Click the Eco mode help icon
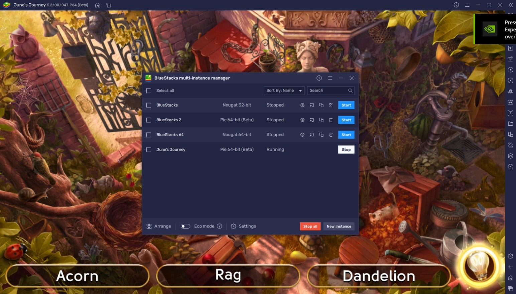516x294 pixels. click(x=220, y=226)
